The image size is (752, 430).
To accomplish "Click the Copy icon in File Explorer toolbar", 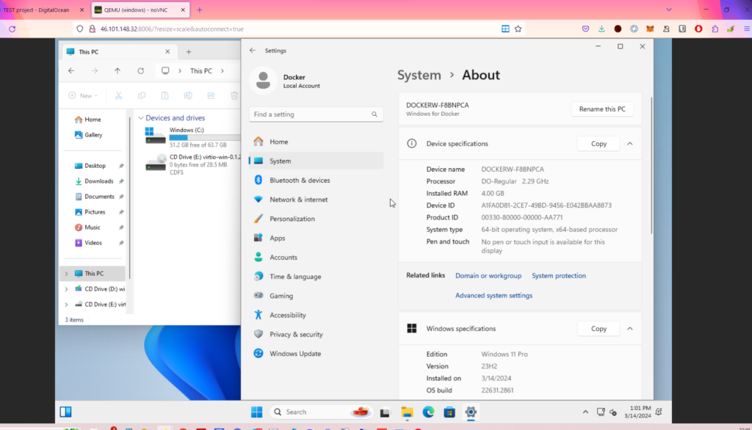I will (142, 95).
